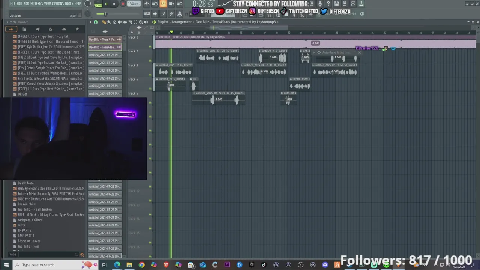
Task: Click Dee Billz - Tears4Years breadcrumb
Action: pos(235,22)
